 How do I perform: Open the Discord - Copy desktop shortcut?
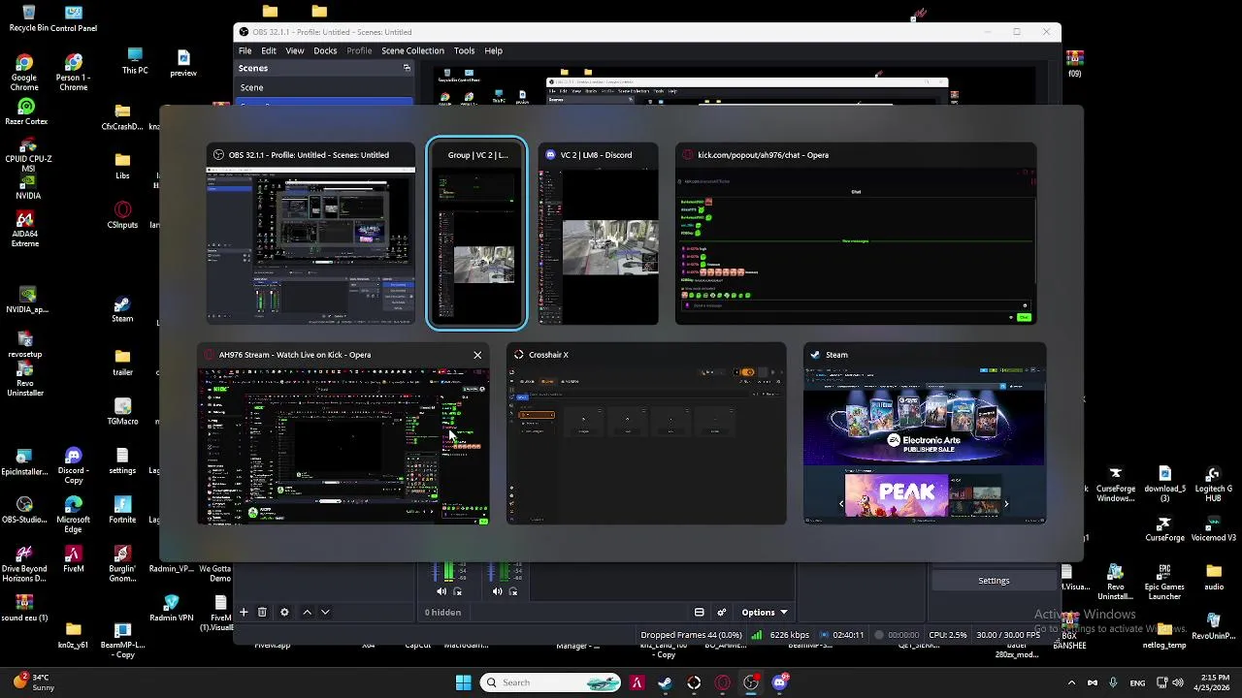pos(73,465)
